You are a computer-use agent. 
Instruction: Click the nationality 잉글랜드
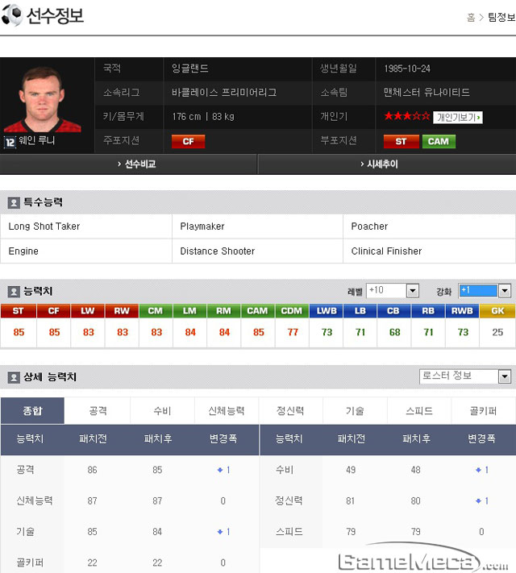190,69
